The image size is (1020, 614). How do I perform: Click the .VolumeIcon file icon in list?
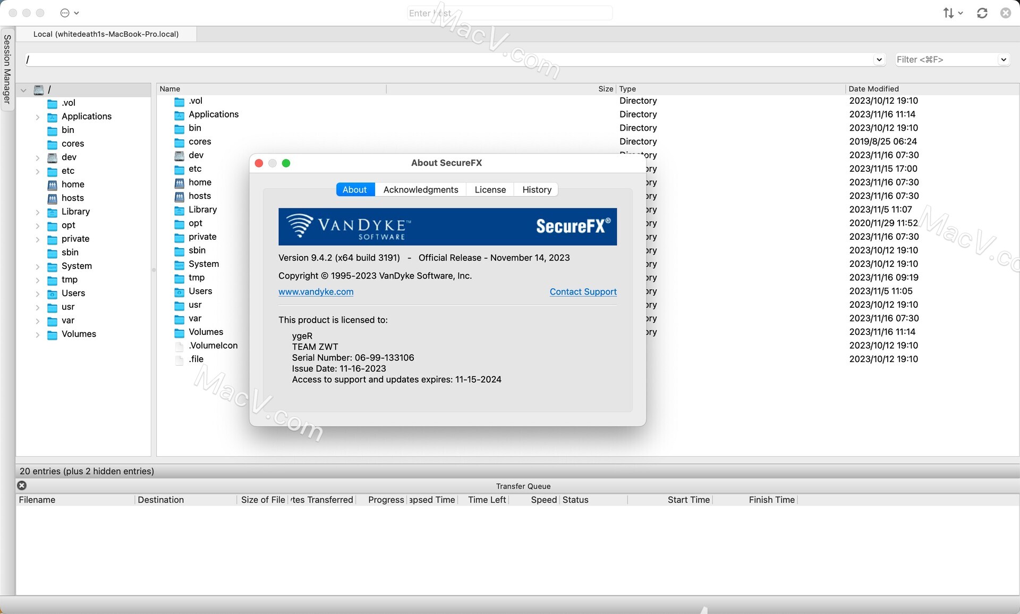pos(180,346)
